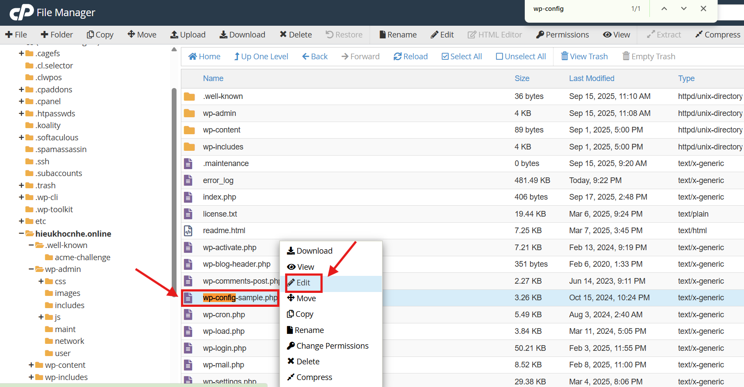Click the cPanel logo
744x387 pixels.
[x=22, y=12]
